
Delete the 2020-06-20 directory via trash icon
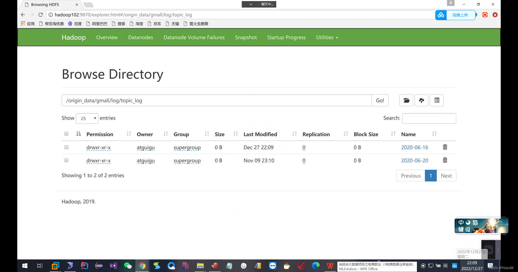coord(445,160)
